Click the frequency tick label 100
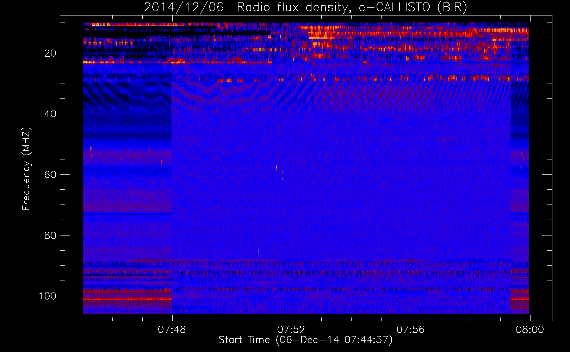Image resolution: width=570 pixels, height=352 pixels. pyautogui.click(x=48, y=296)
